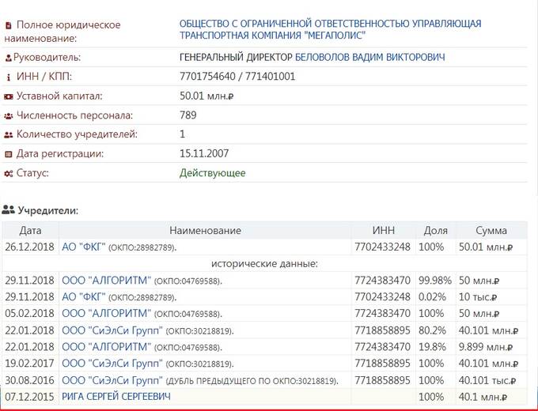Open ООО "АЛГОРИТМ" entry dated 05.02.2018
This screenshot has height=411, width=538.
click(x=106, y=313)
